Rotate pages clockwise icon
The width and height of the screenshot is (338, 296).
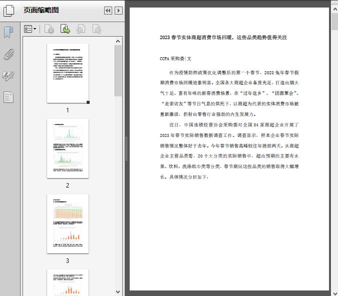pos(97,30)
